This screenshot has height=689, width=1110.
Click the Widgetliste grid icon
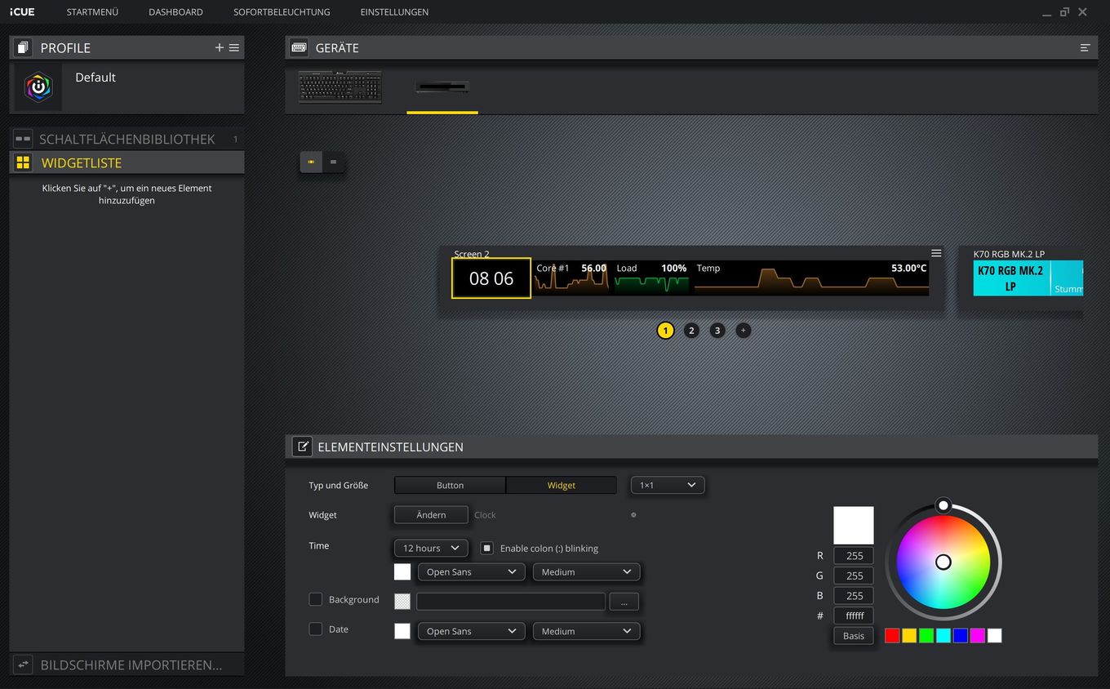[23, 162]
